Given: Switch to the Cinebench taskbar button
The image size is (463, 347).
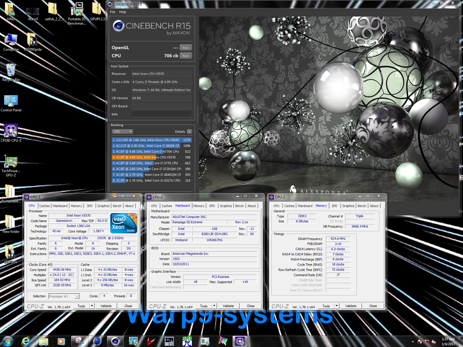Looking at the screenshot, I should click(x=115, y=341).
